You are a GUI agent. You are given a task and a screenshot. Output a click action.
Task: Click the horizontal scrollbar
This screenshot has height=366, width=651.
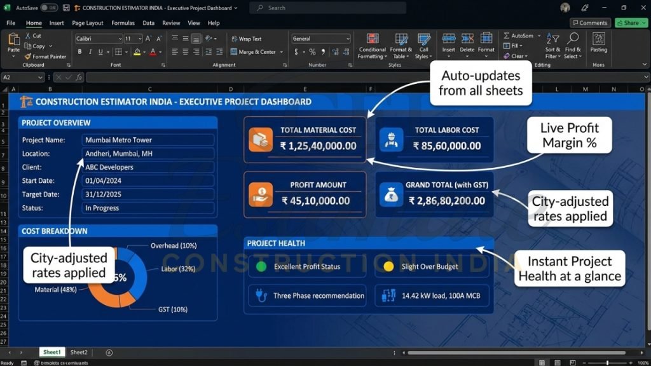(x=516, y=353)
